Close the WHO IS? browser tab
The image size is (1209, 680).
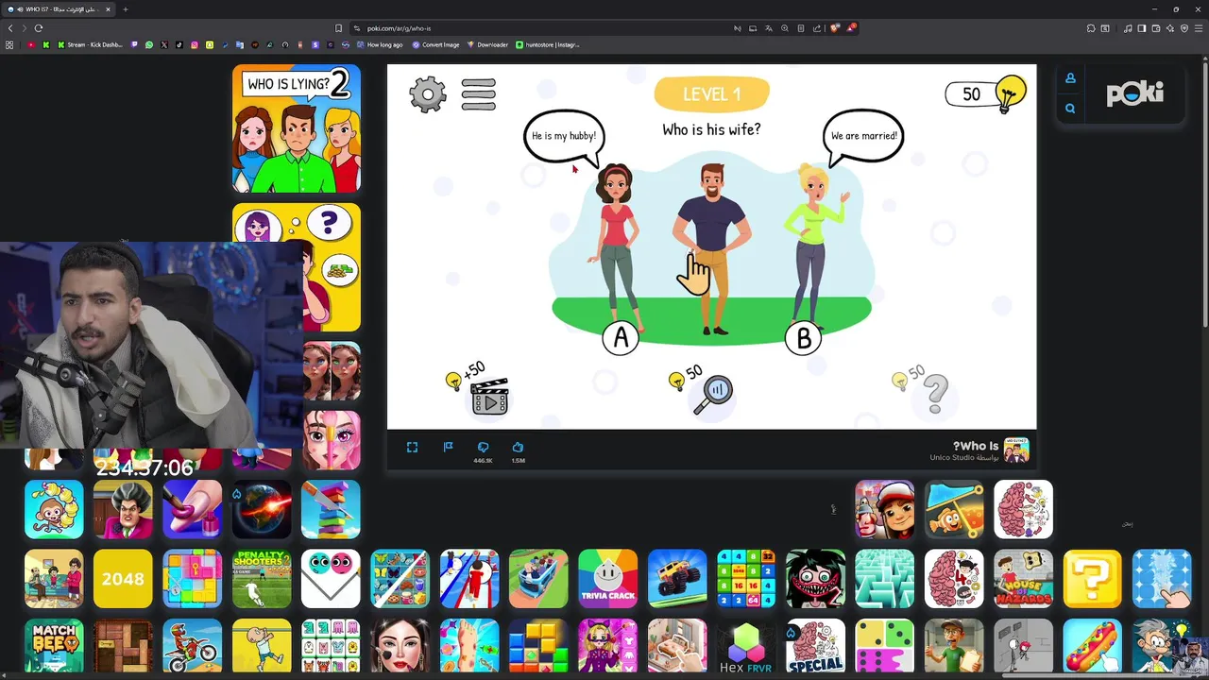click(x=108, y=9)
